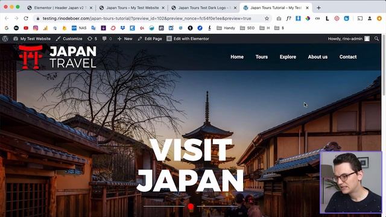Open the H bookmarks folder
The image size is (386, 217).
265,28
